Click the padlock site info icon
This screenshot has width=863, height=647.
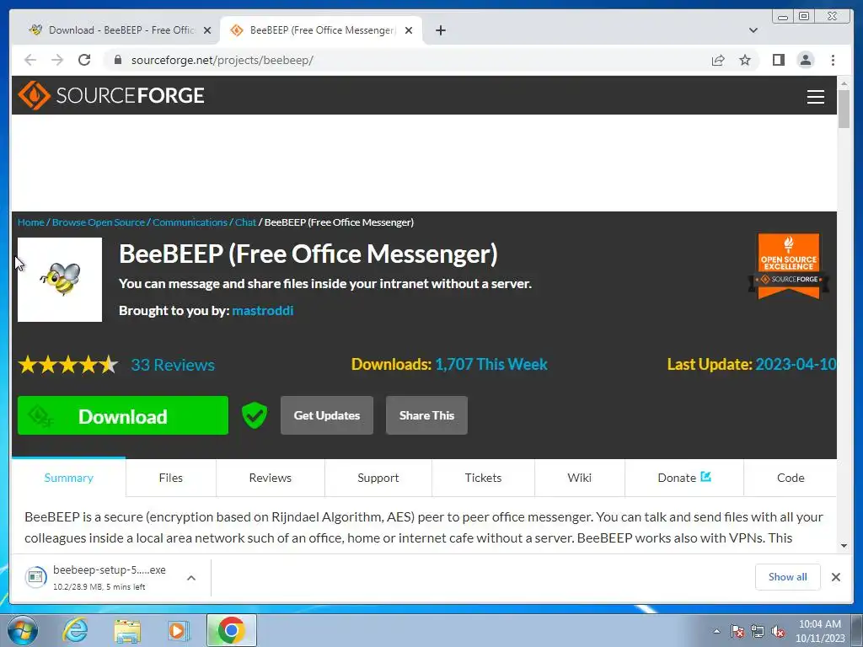point(118,60)
